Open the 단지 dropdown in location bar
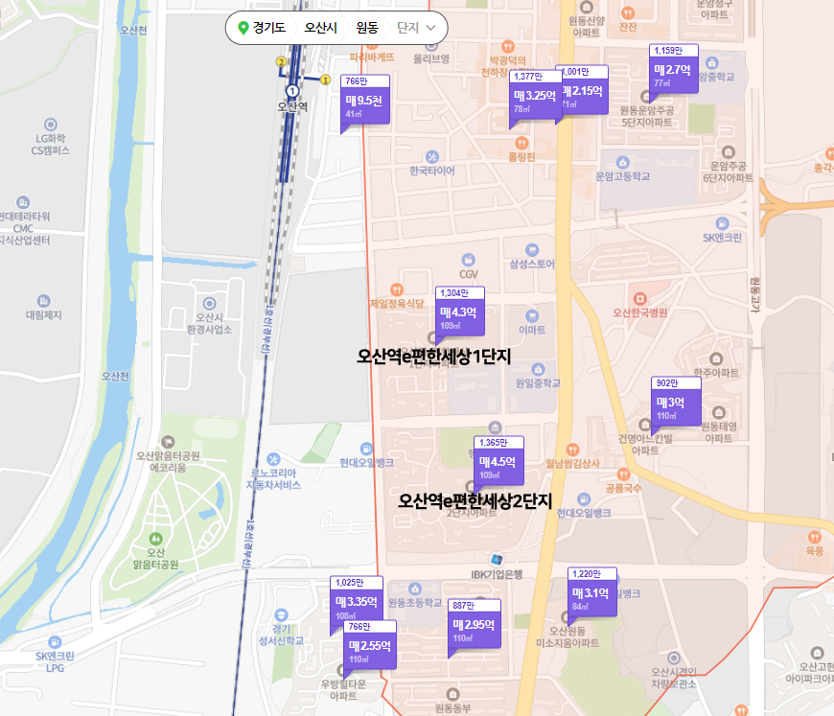 (416, 28)
